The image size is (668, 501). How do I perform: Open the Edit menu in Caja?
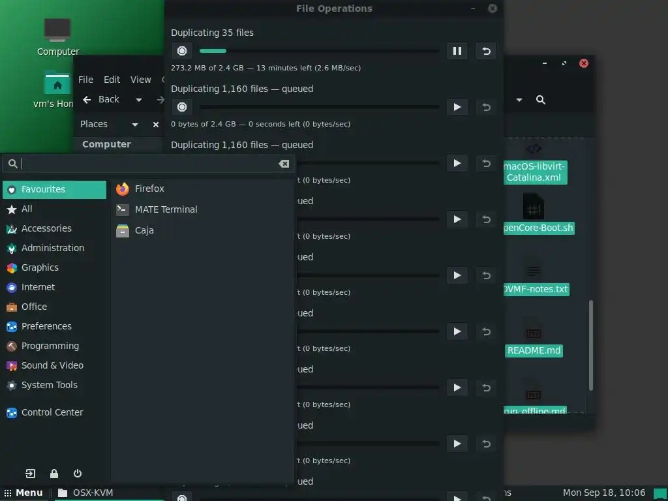[112, 80]
